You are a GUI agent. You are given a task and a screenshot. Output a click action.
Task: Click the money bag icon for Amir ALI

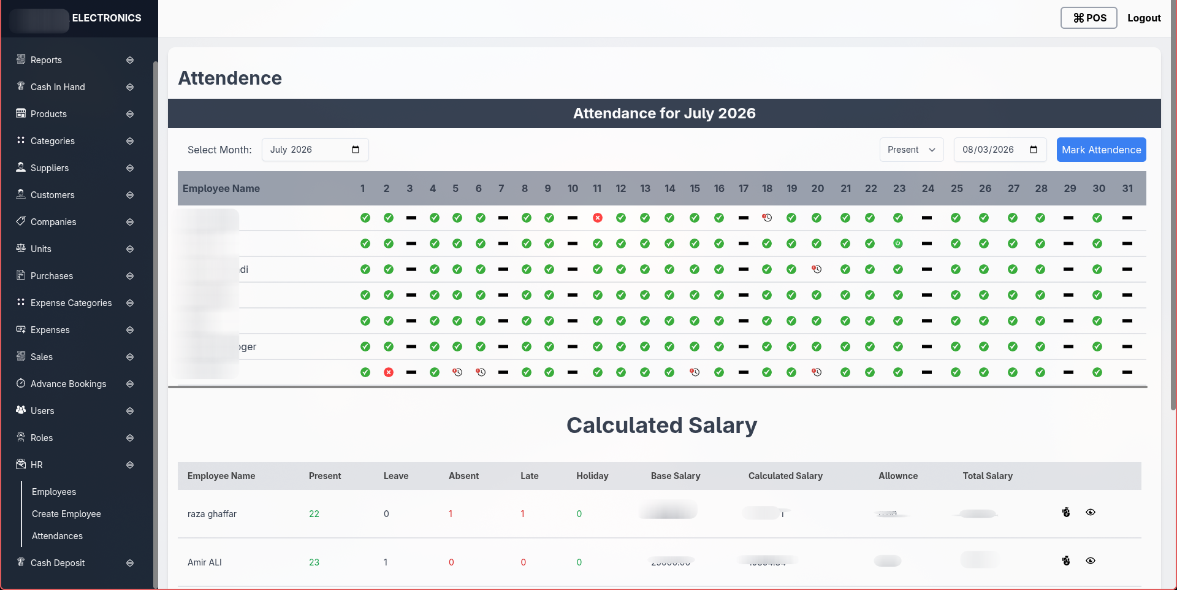1066,561
